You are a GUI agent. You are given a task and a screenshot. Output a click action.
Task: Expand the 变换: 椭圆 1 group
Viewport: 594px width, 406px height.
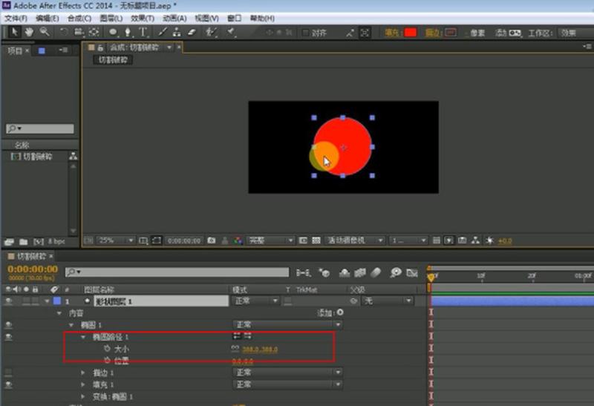pyautogui.click(x=83, y=396)
